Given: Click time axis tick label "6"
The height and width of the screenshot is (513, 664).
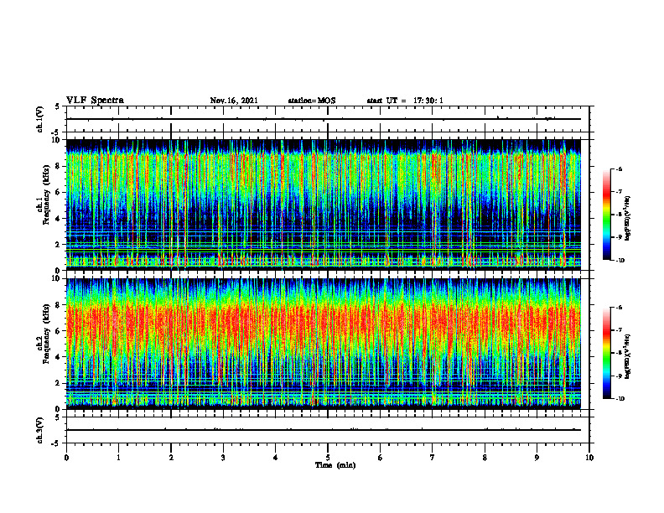Looking at the screenshot, I should click(381, 458).
